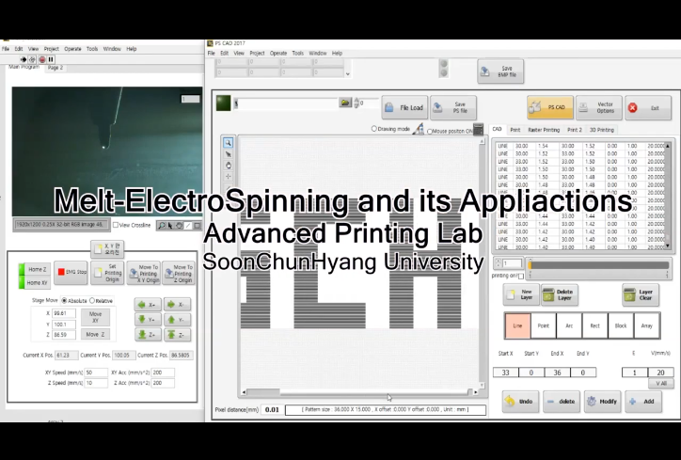Click the Modify button

pyautogui.click(x=602, y=402)
